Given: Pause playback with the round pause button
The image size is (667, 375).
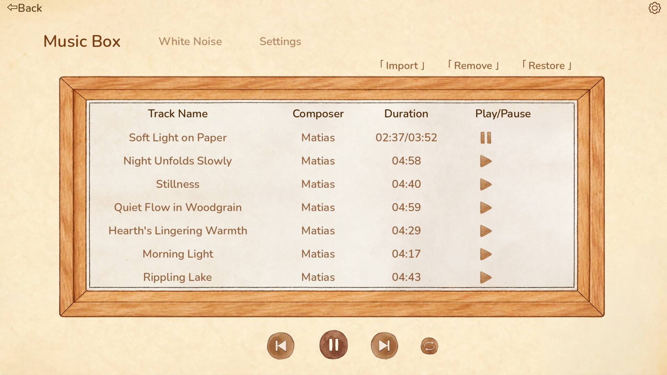Looking at the screenshot, I should (333, 345).
